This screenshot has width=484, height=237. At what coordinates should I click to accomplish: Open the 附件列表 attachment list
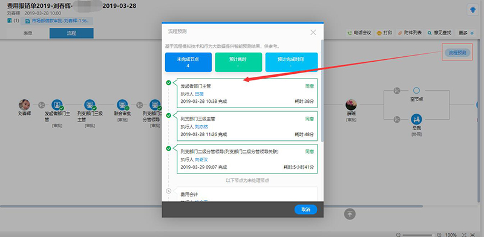coord(410,33)
